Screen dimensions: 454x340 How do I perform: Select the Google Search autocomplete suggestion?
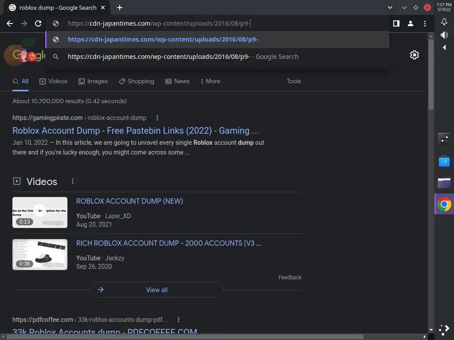[x=218, y=57]
